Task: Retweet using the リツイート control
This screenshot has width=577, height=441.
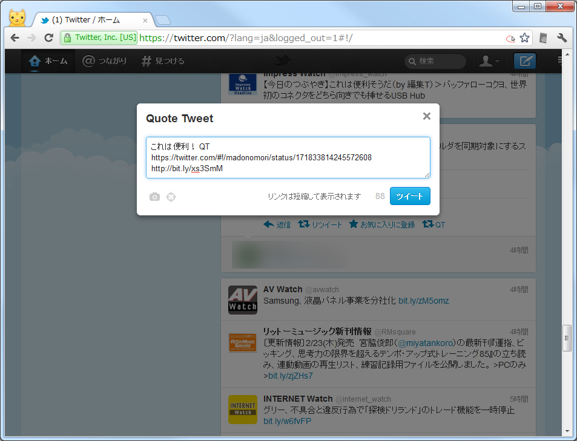Action: click(319, 224)
